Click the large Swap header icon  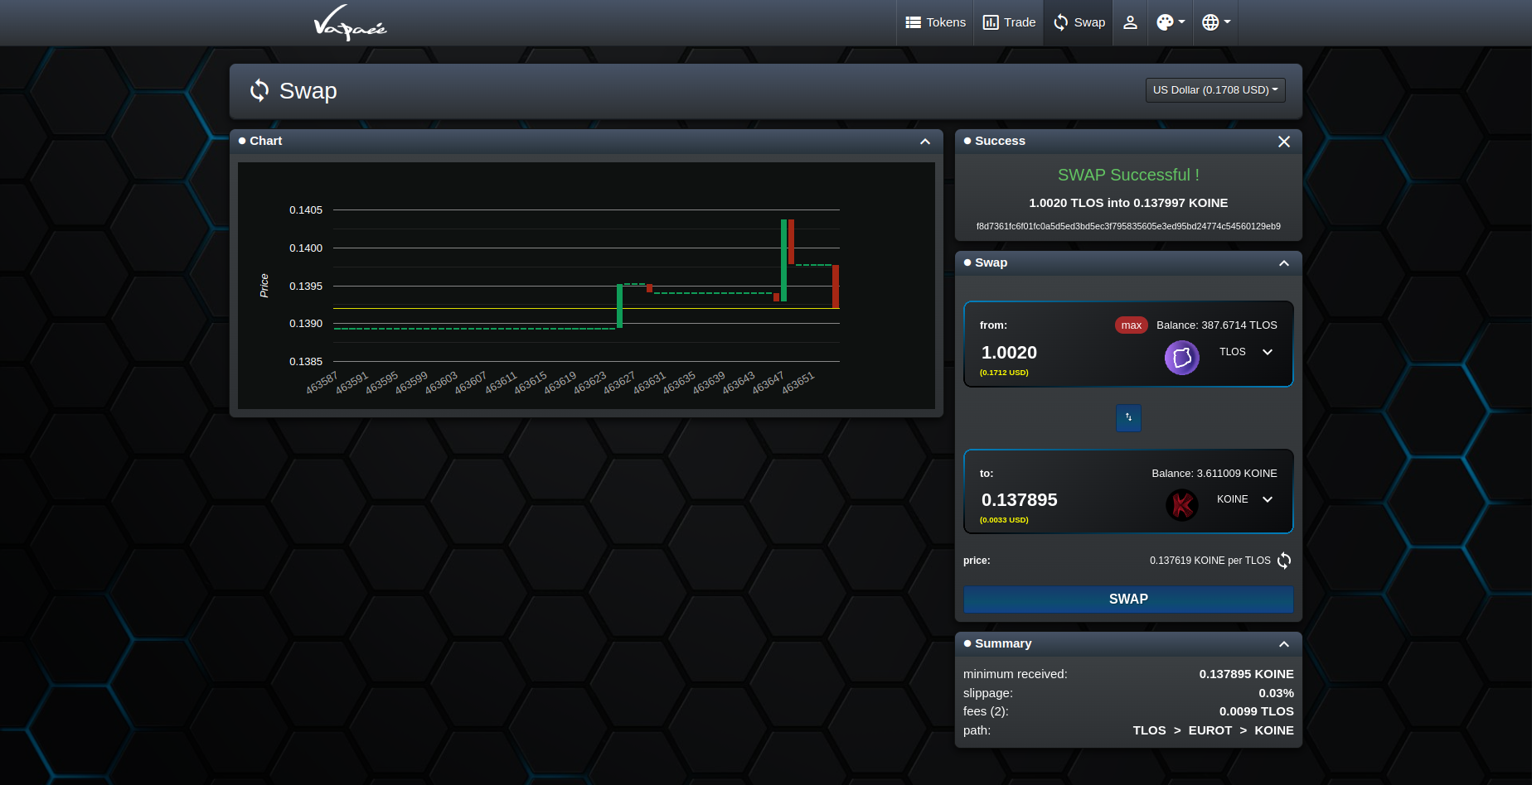click(x=259, y=90)
